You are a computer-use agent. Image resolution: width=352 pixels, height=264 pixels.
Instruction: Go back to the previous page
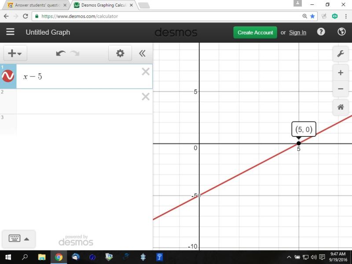(x=6, y=16)
